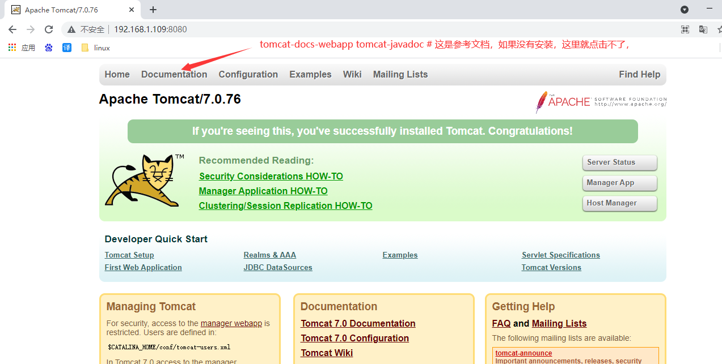Open the JDBC DataSources link
This screenshot has width=722, height=364.
pos(278,267)
